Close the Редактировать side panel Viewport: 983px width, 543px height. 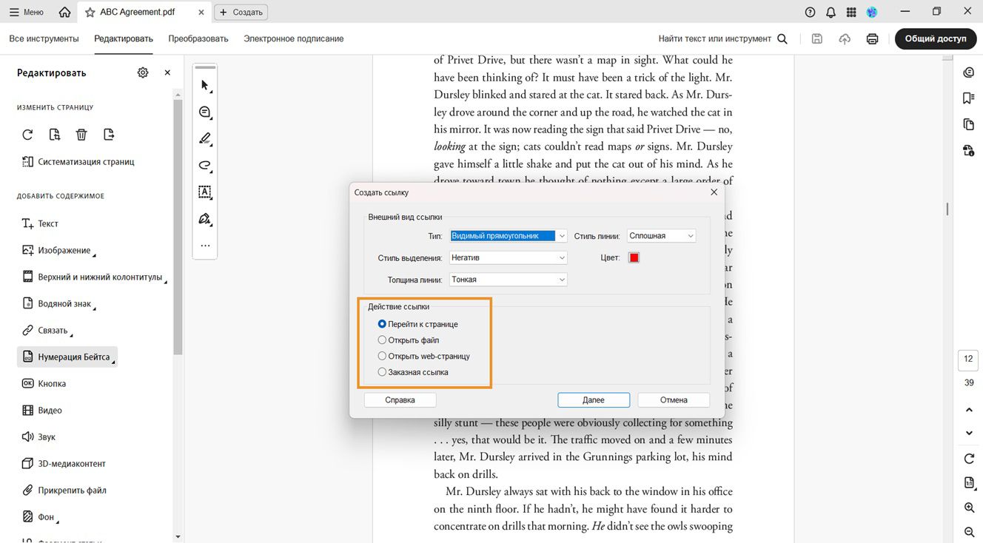[x=167, y=72]
